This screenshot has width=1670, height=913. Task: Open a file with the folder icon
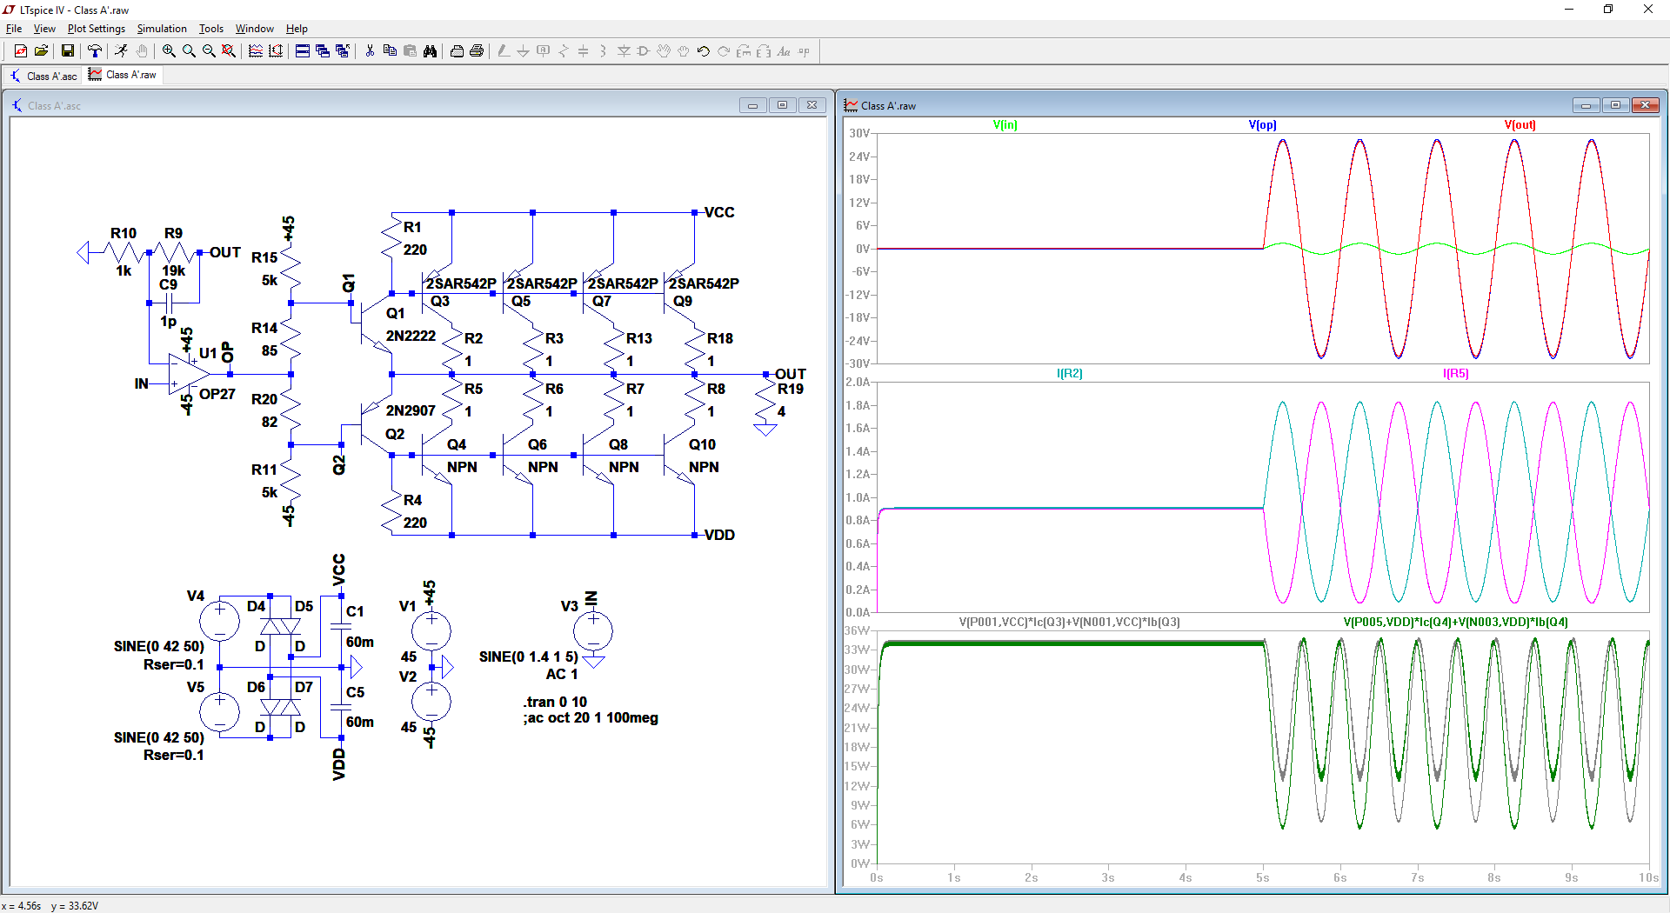point(41,51)
